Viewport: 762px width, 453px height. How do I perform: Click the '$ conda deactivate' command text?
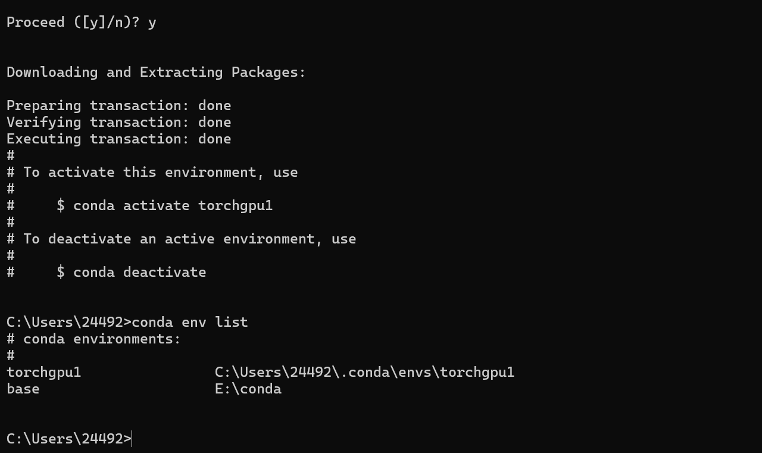click(x=131, y=272)
